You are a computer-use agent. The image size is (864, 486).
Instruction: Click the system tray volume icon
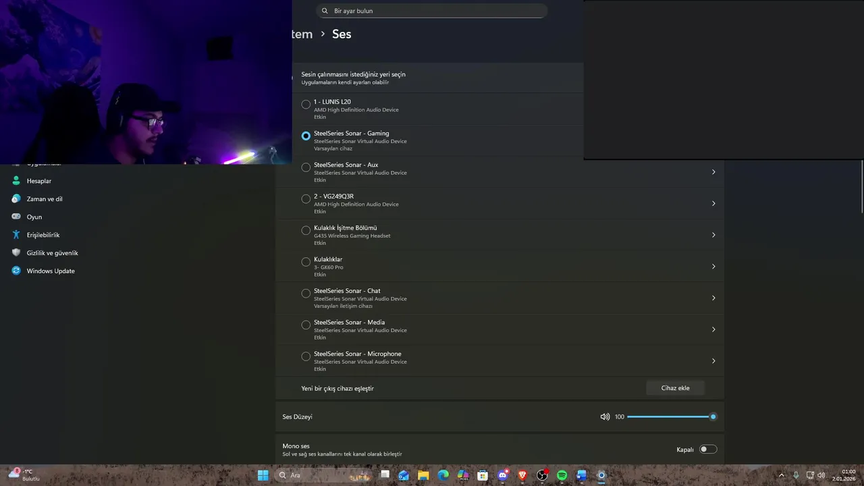point(821,475)
